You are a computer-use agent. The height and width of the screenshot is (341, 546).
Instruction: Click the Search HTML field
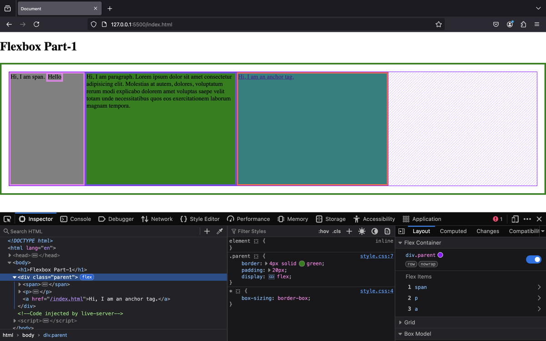pyautogui.click(x=100, y=231)
